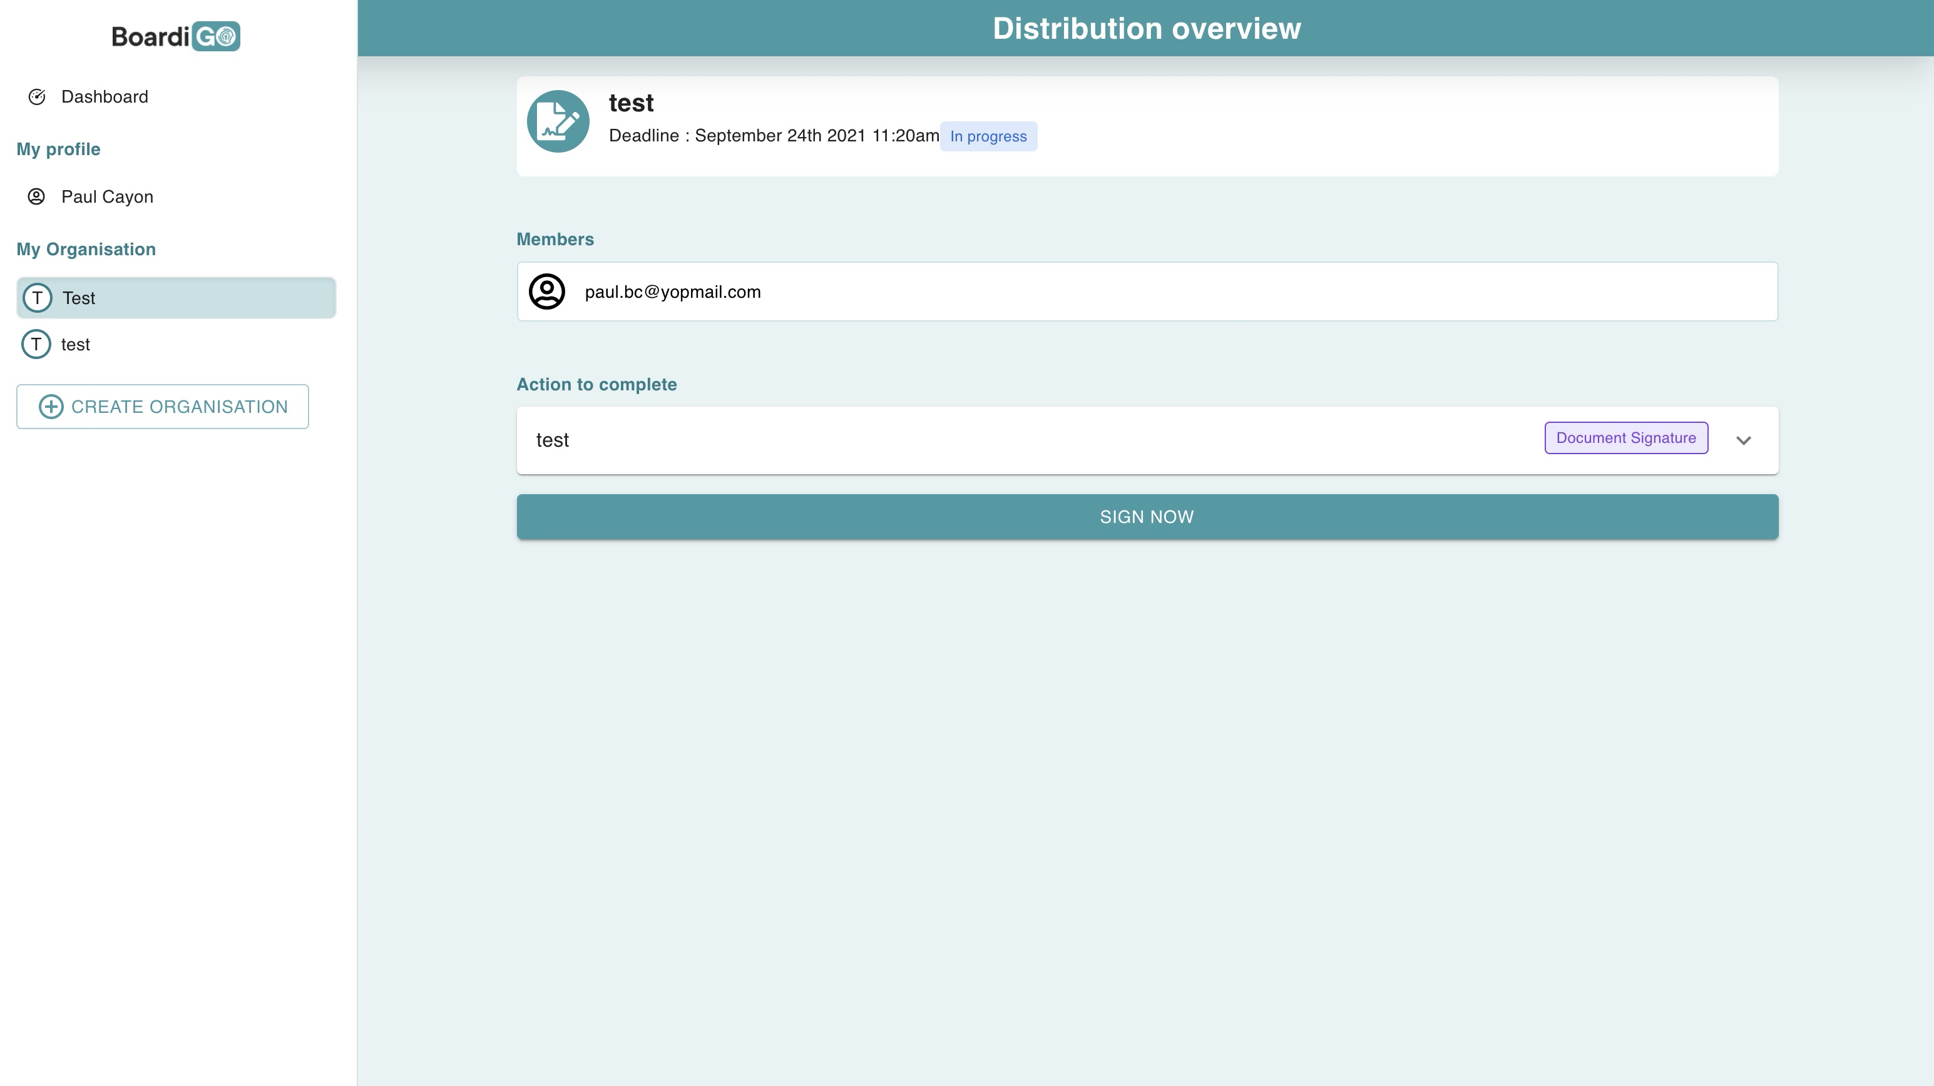This screenshot has height=1086, width=1934.
Task: Click the In progress status badge
Action: (988, 136)
